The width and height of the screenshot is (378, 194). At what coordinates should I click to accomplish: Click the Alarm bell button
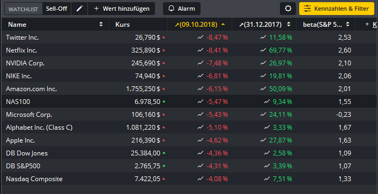pos(182,9)
